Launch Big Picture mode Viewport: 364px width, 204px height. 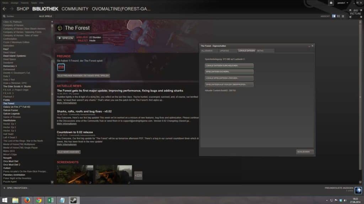point(355,13)
